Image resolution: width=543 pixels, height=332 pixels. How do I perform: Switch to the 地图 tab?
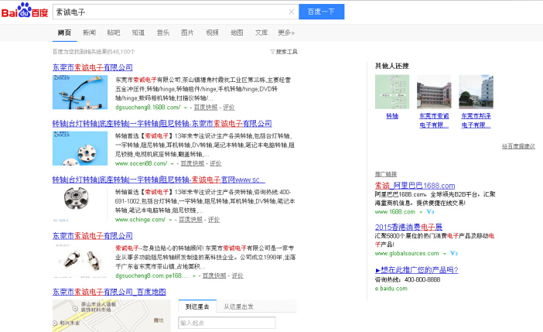(237, 33)
